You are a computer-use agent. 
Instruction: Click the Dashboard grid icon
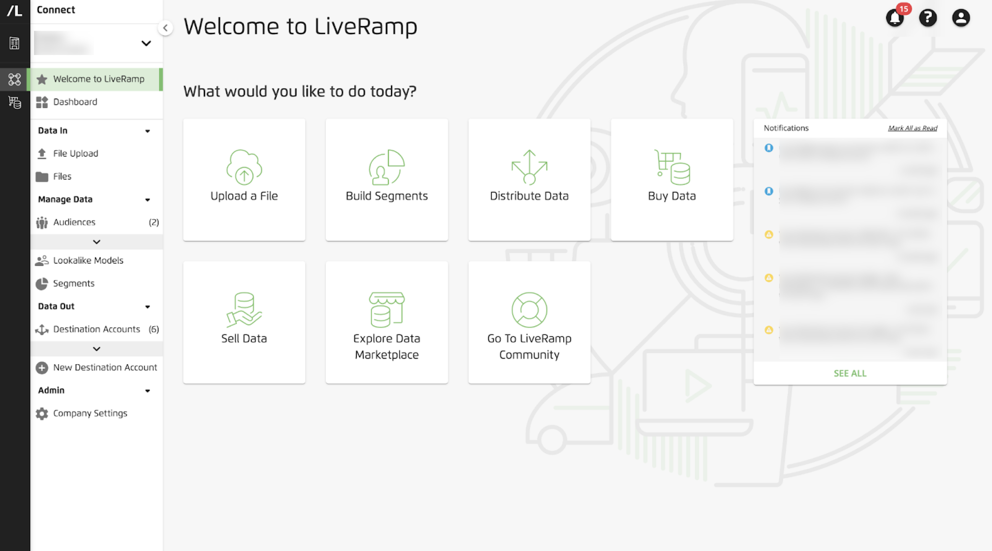pyautogui.click(x=42, y=102)
